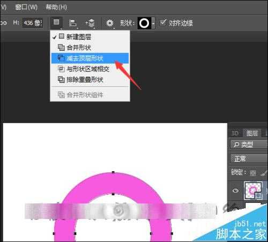Open the path alignment options
The height and width of the screenshot is (242, 268).
pyautogui.click(x=73, y=23)
